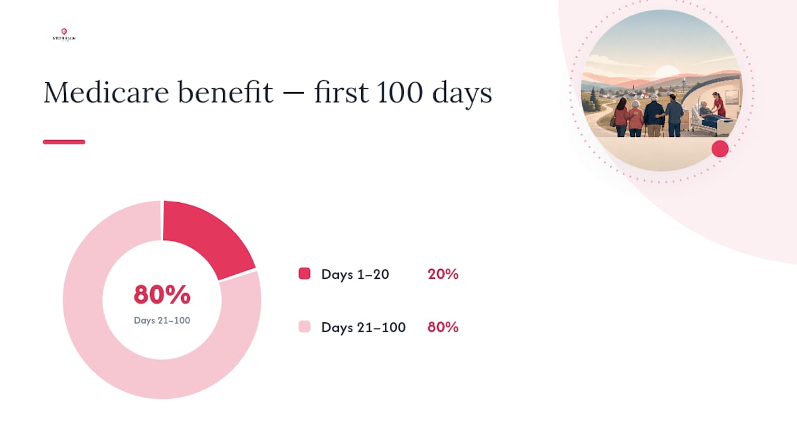
Task: Click the Days 21–100 legend label
Action: 364,327
